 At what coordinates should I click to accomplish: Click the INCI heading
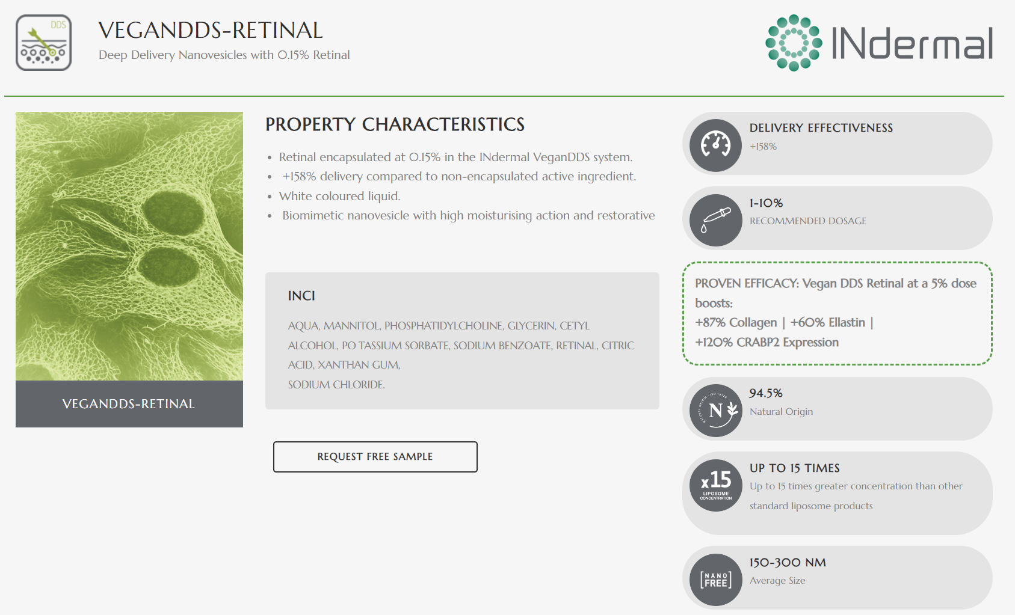click(x=301, y=296)
